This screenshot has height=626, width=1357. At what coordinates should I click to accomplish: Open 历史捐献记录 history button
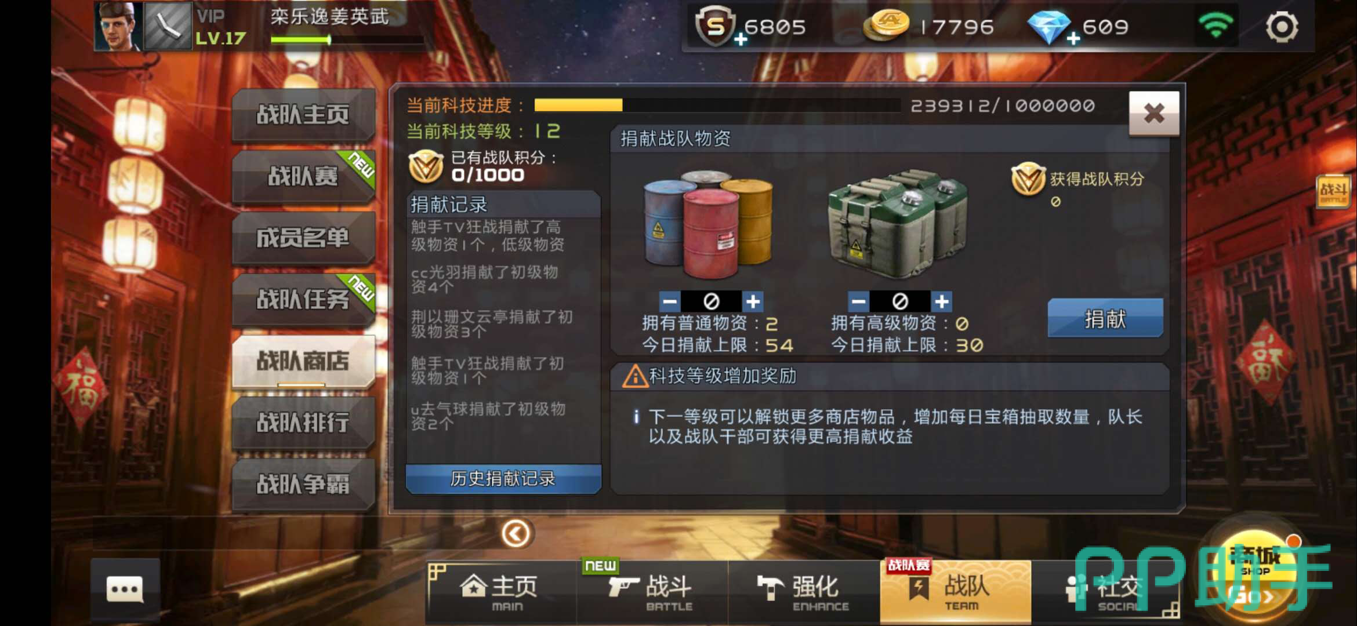(x=503, y=479)
